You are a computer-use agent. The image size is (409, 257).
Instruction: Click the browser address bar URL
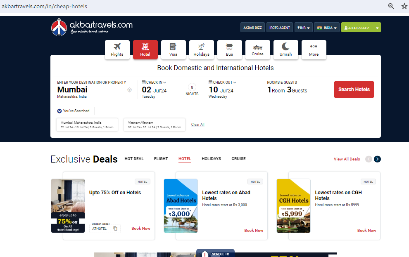pos(44,6)
